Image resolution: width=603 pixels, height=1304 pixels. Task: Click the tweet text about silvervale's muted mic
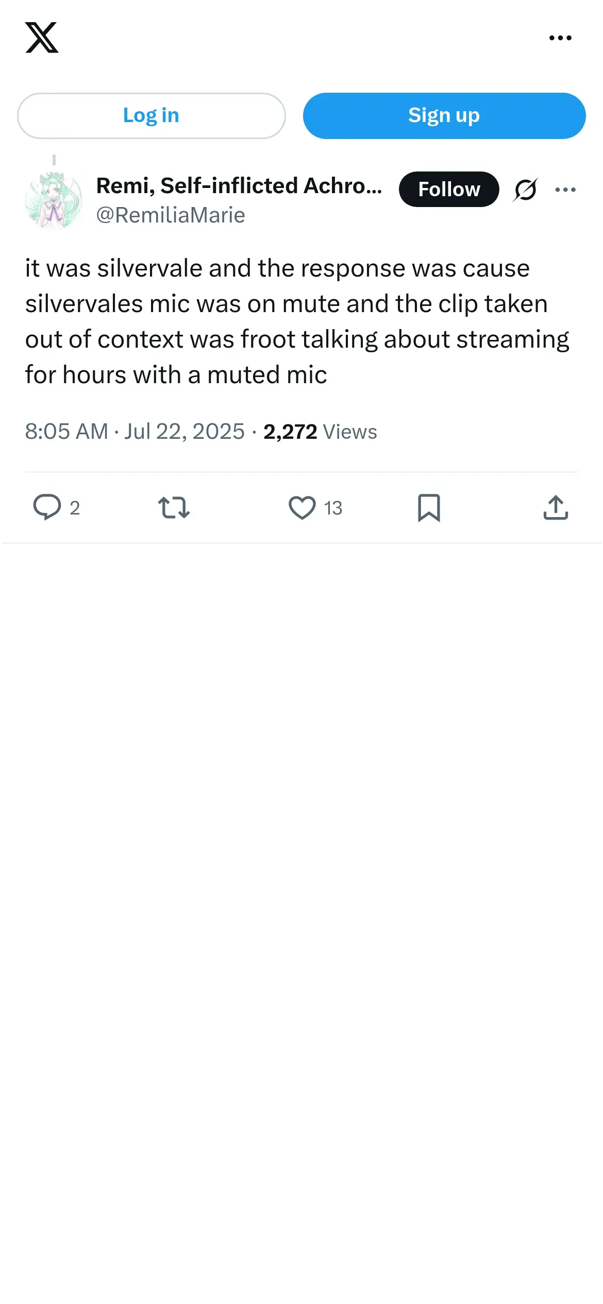297,321
